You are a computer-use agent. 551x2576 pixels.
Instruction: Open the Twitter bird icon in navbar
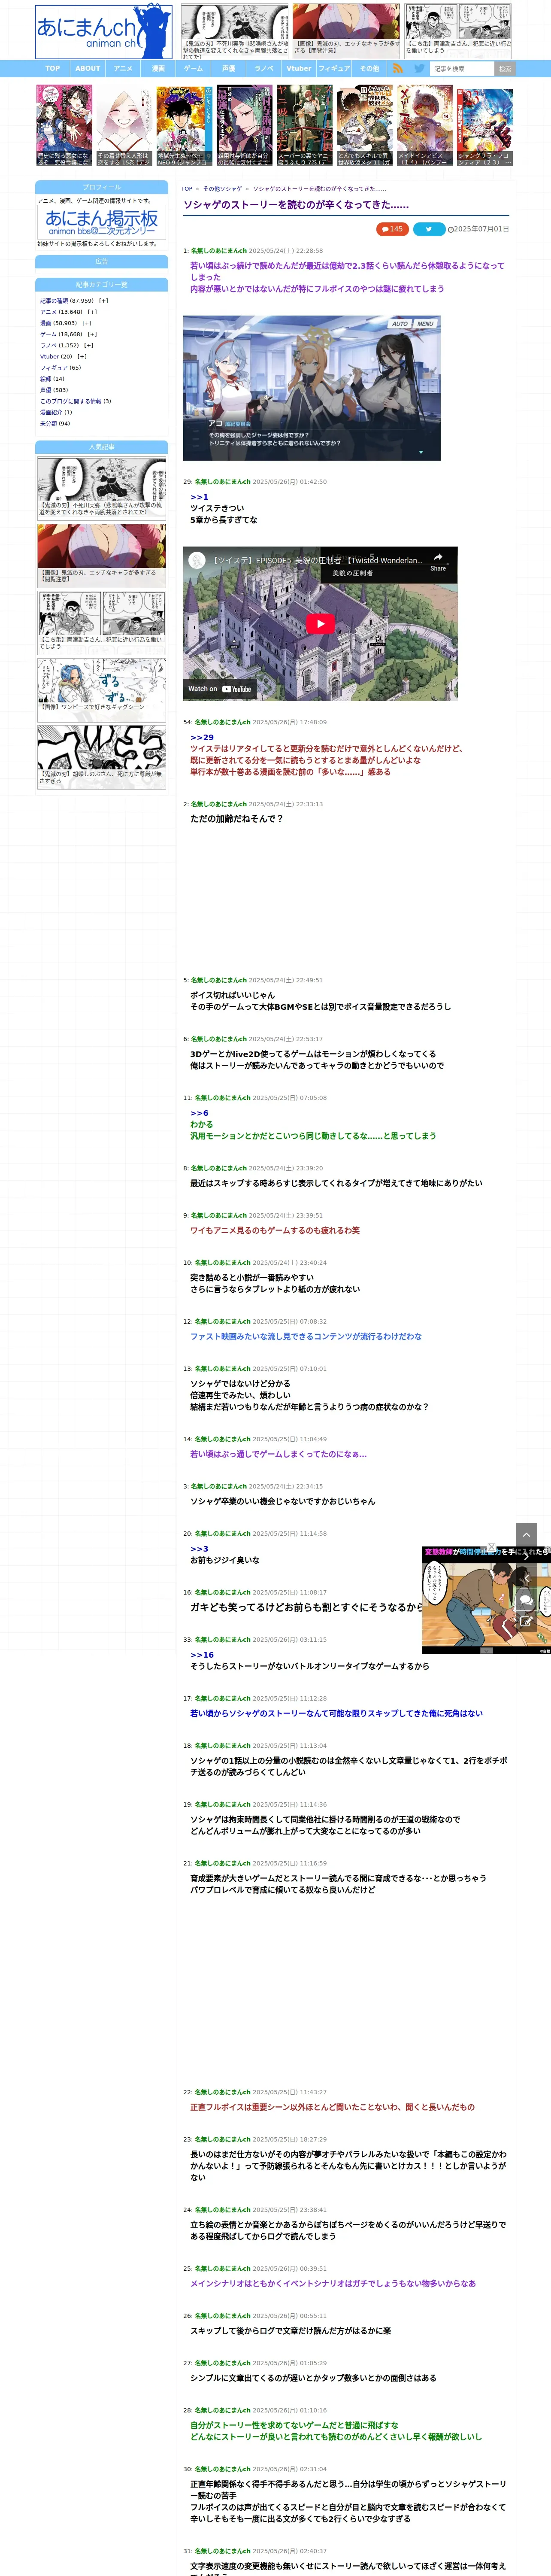pos(419,69)
